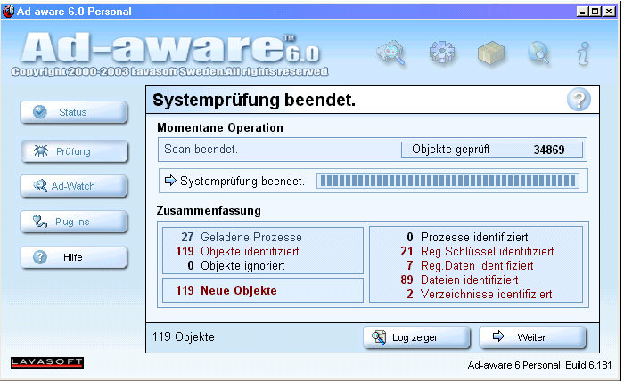Click the 'Zusammenfassung' label
The height and width of the screenshot is (381, 624).
click(x=209, y=211)
